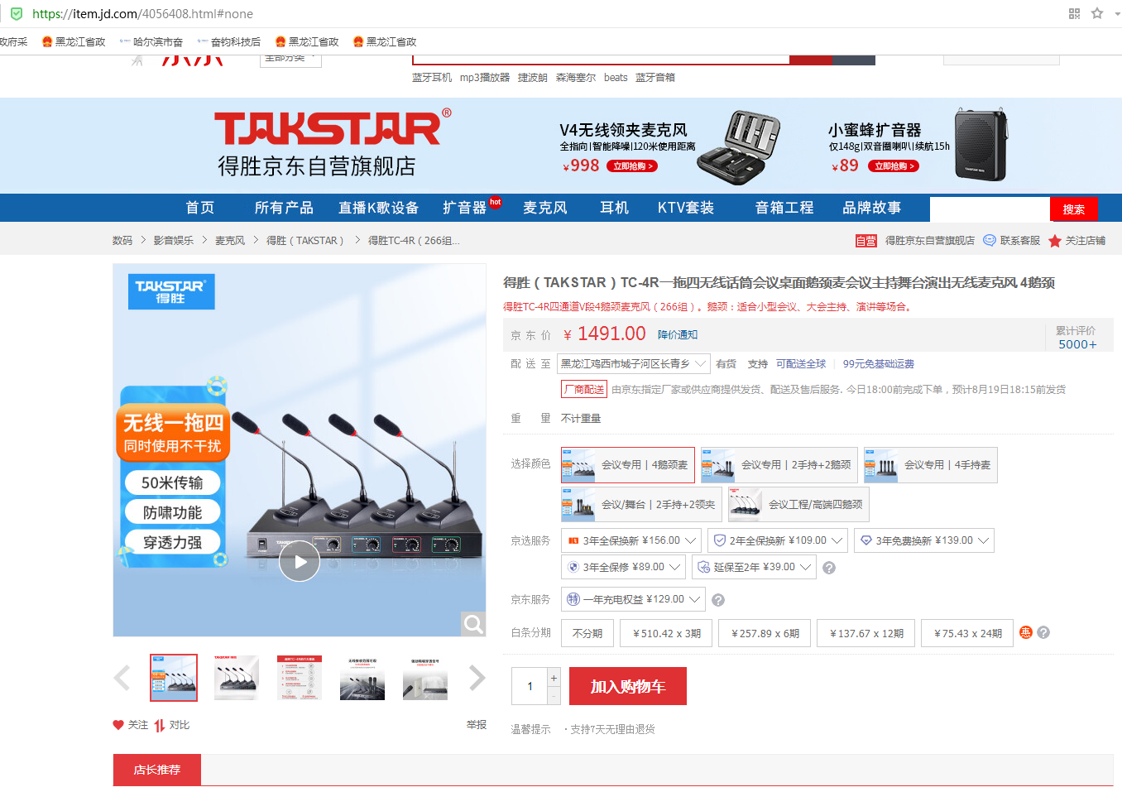Screen dimensions: 1122x792
Task: Click the 联系客服 chat icon
Action: coord(990,241)
